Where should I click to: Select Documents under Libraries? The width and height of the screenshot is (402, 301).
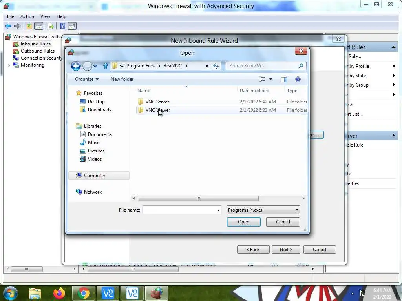click(100, 134)
